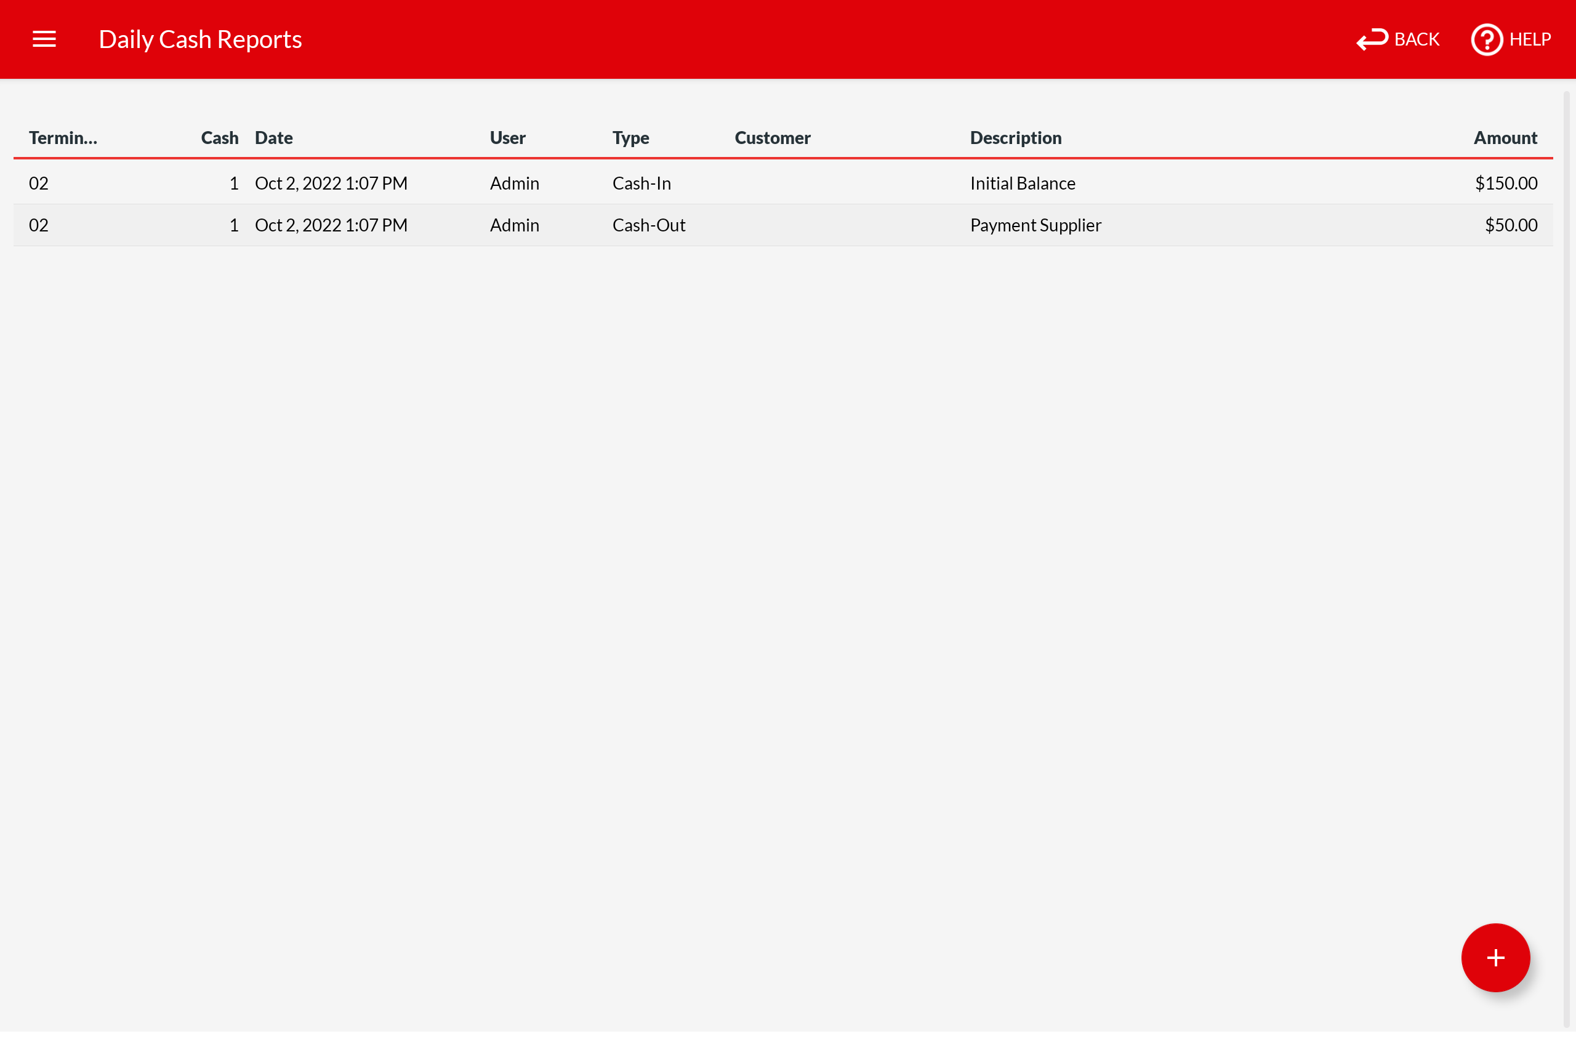Click the HELP question mark icon
Screen dimensions: 1576x1039
[1486, 40]
